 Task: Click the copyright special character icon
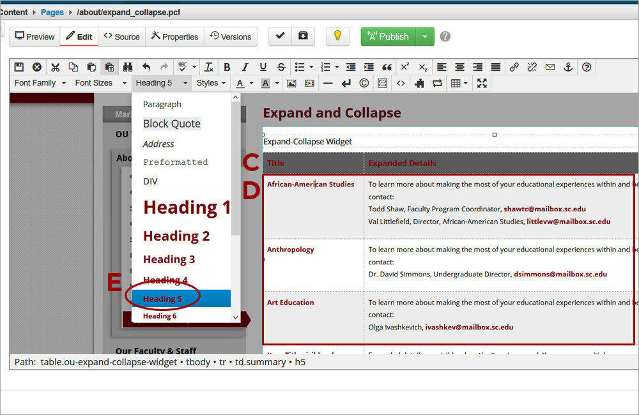coord(364,83)
